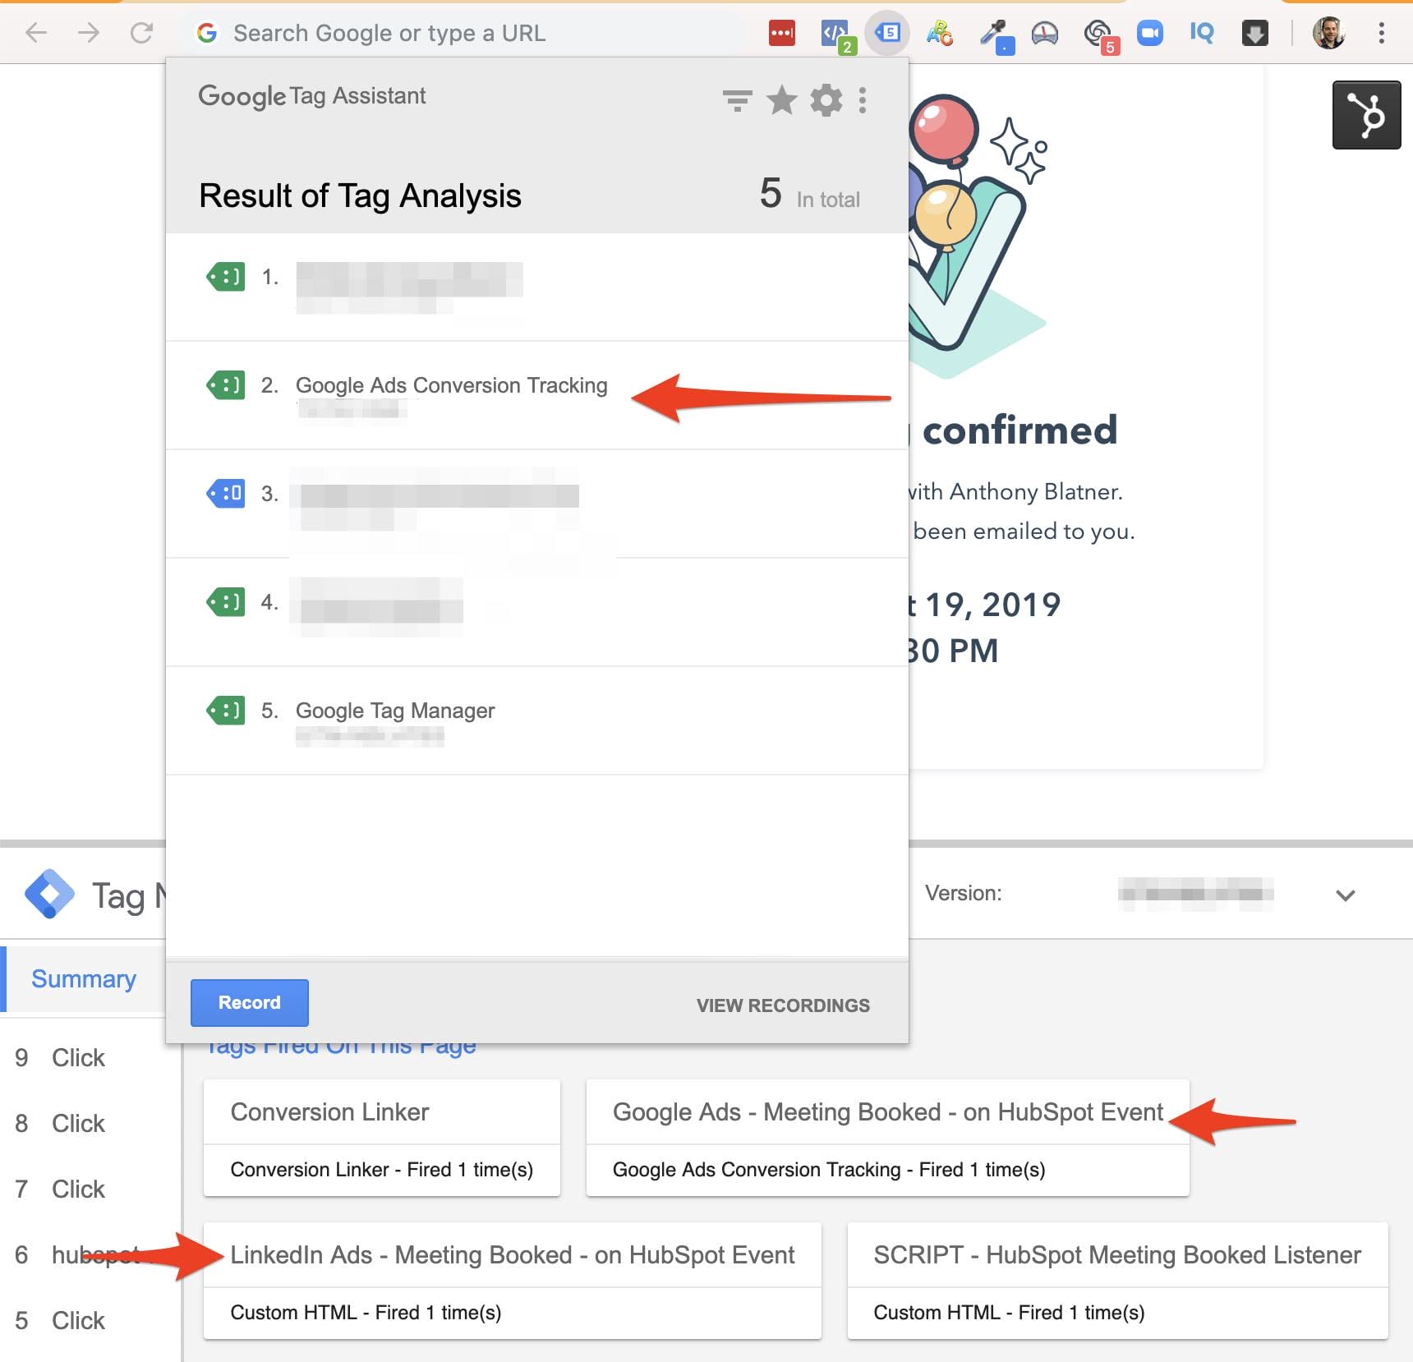This screenshot has width=1413, height=1362.
Task: Open the eyedropper color picker extension
Action: (996, 35)
